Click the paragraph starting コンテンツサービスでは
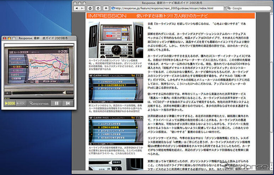The width and height of the screenshot is (274, 175). coord(199,146)
